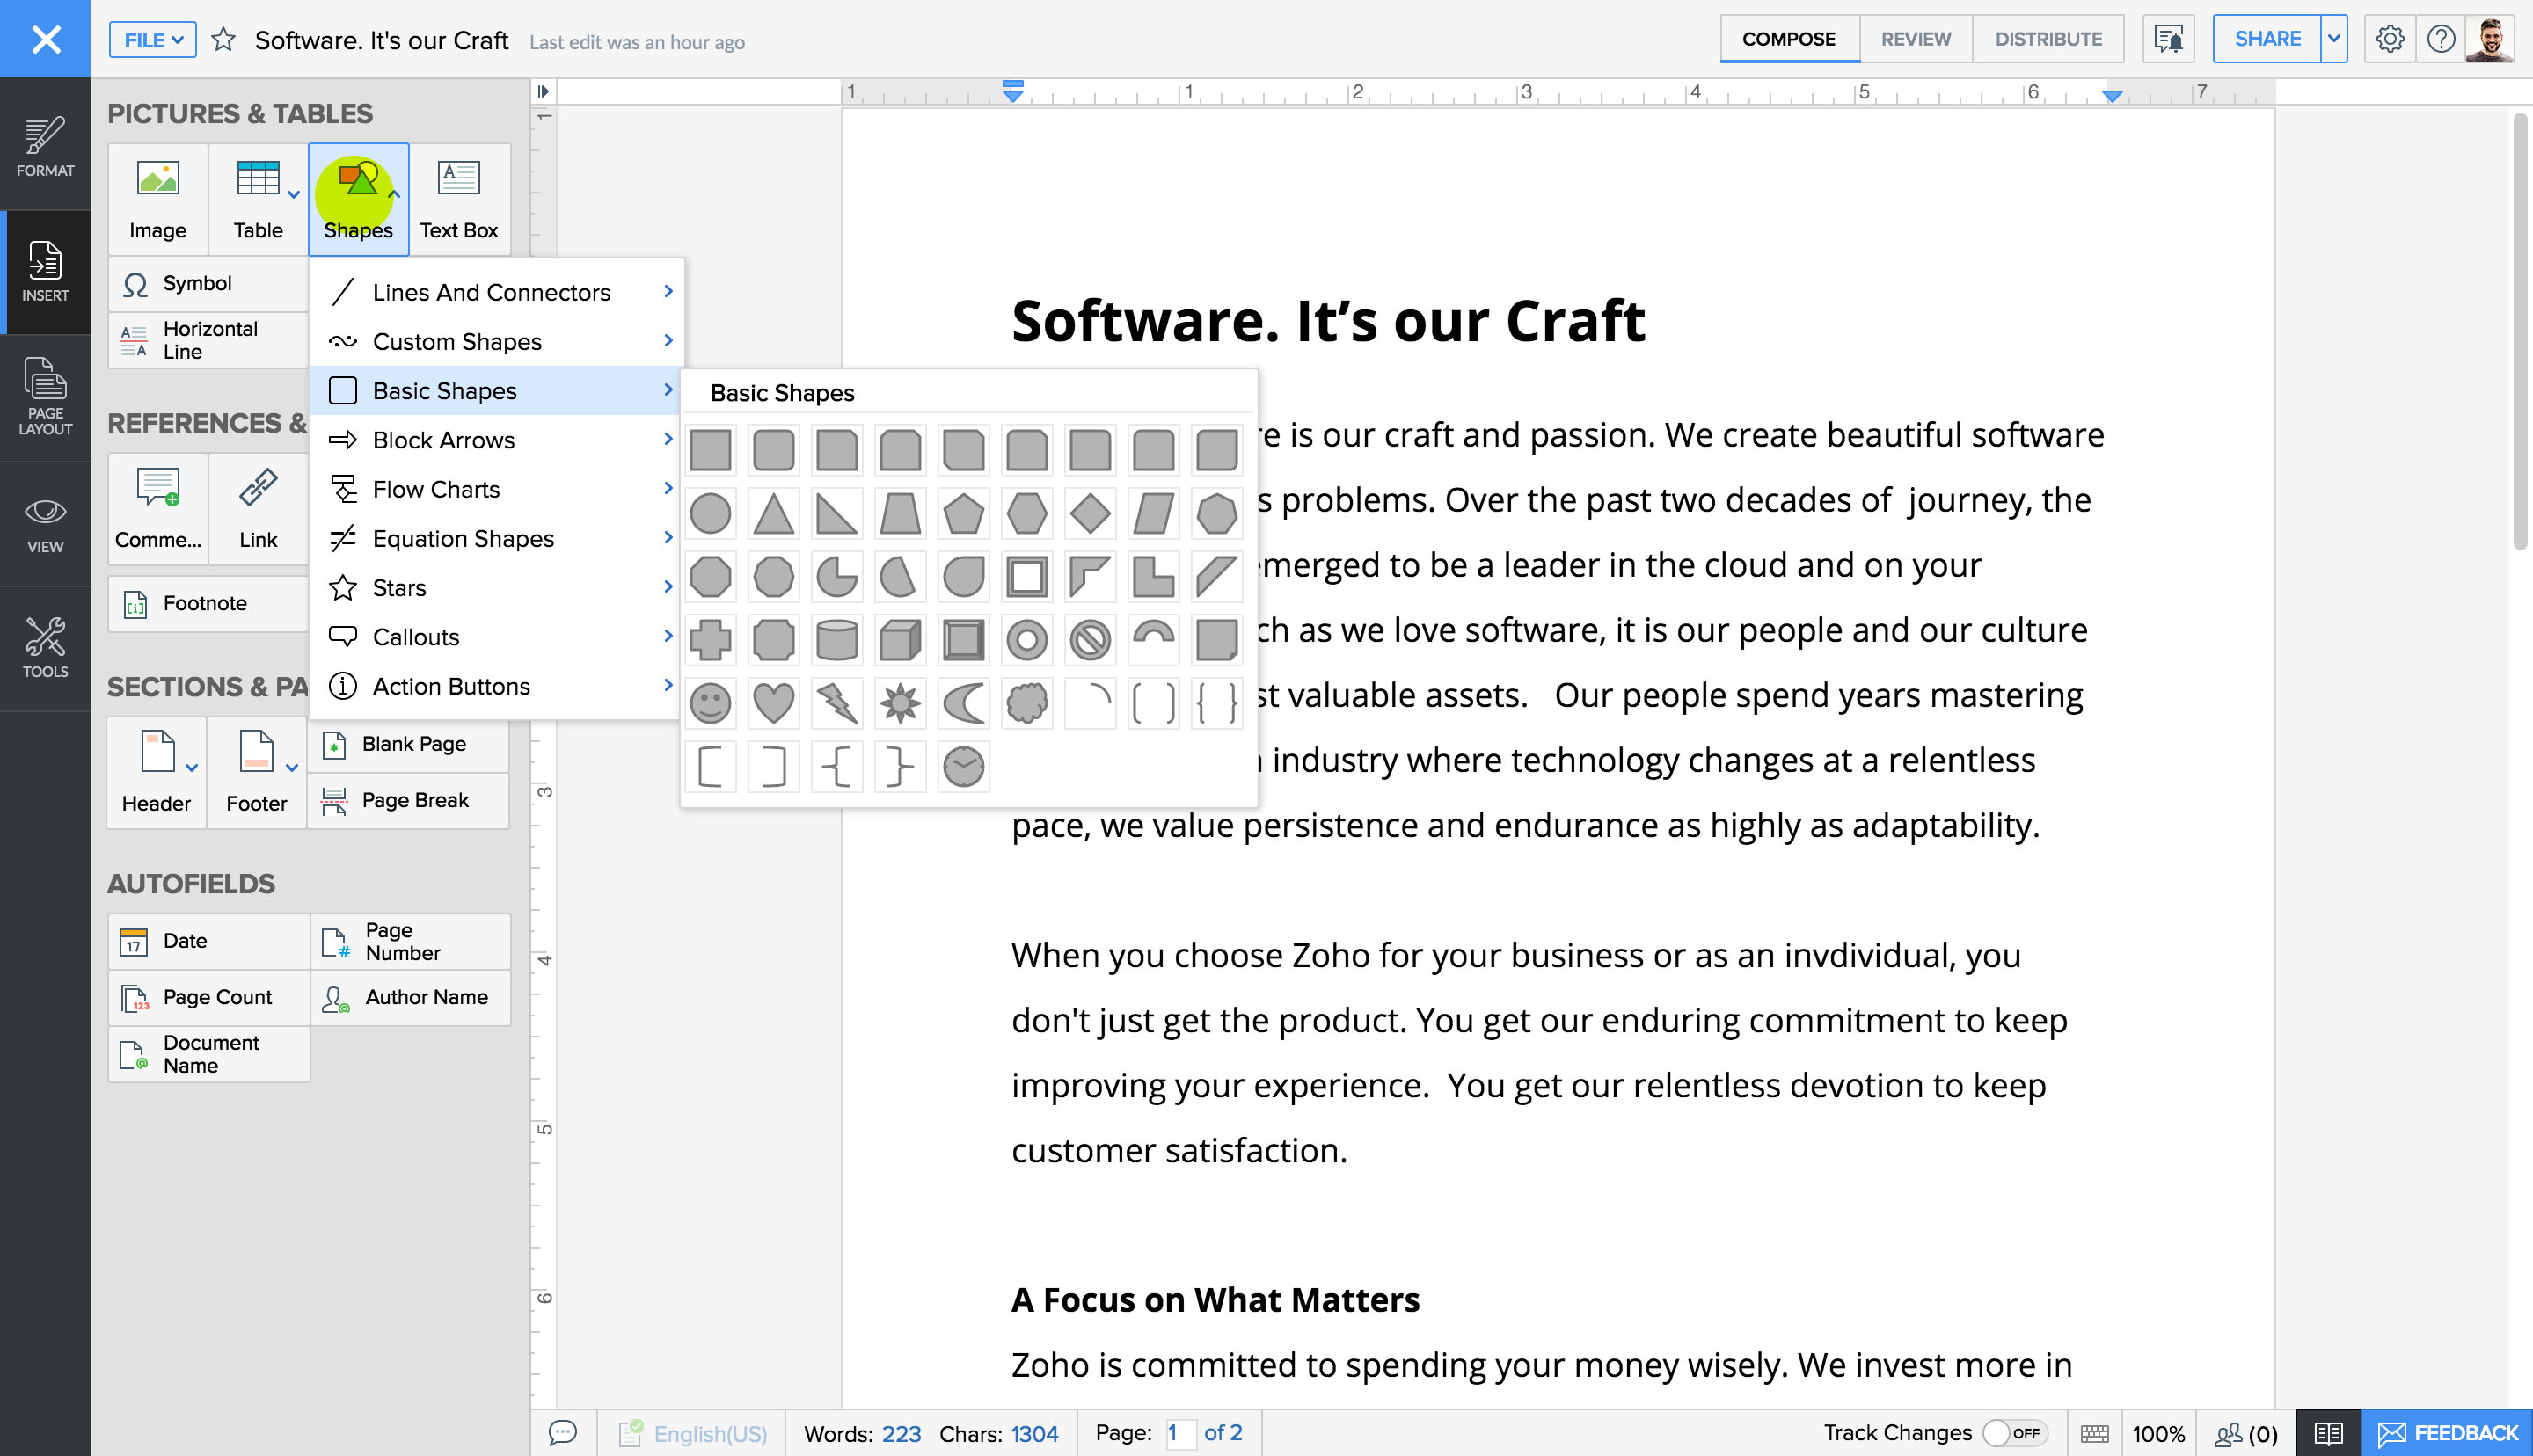This screenshot has width=2533, height=1456.
Task: Expand the Header options arrow
Action: point(192,768)
